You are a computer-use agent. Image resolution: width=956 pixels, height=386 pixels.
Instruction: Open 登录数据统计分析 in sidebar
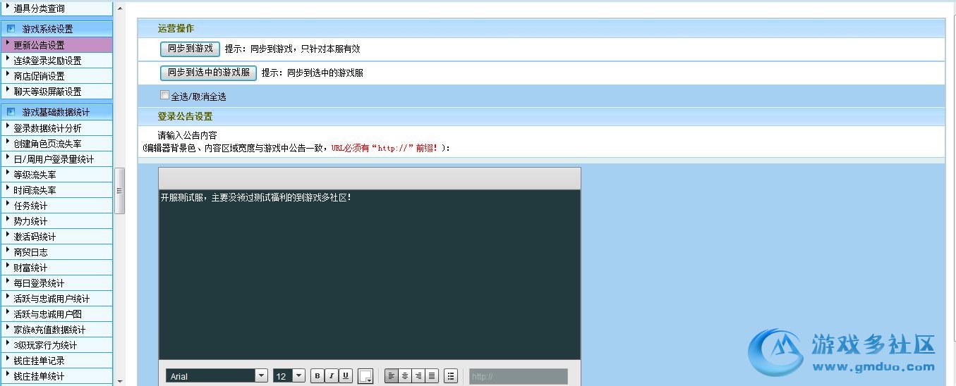click(56, 127)
